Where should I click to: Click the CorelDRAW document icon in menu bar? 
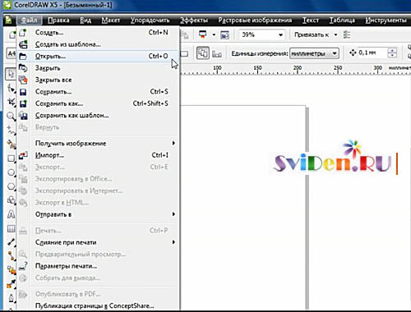8,20
